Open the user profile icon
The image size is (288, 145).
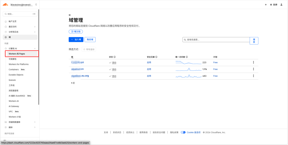tap(281, 5)
